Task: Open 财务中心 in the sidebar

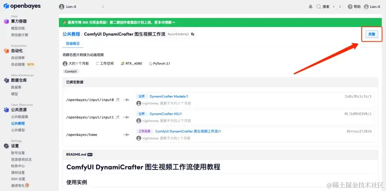Action: (x=18, y=166)
